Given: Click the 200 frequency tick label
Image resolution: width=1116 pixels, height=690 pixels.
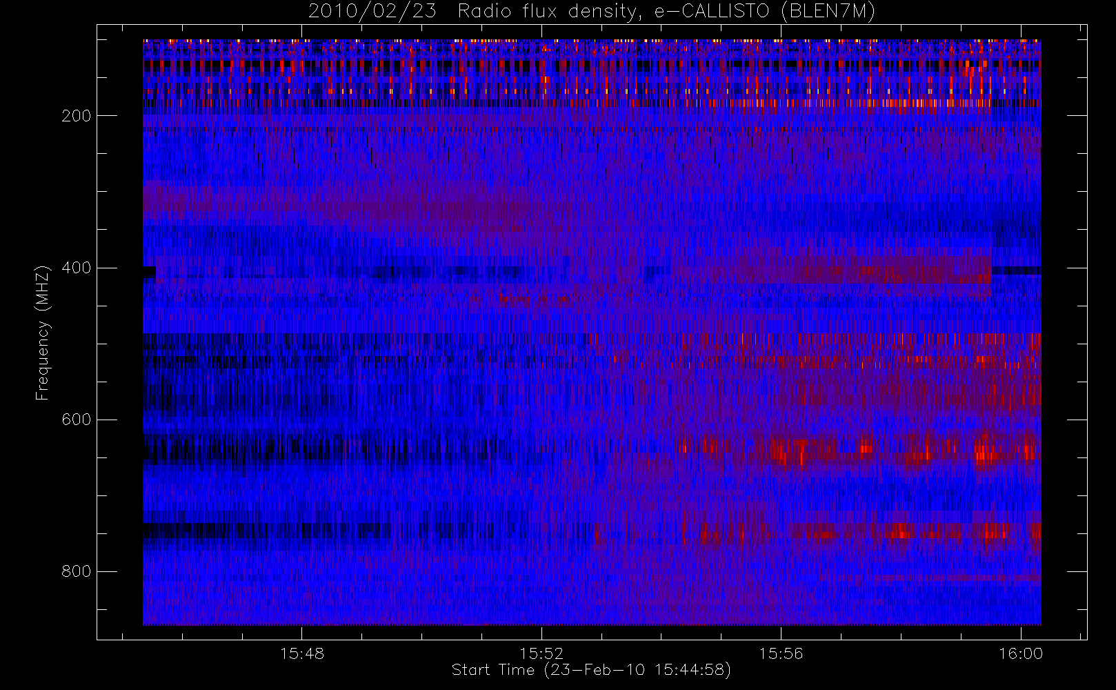Looking at the screenshot, I should pyautogui.click(x=76, y=116).
